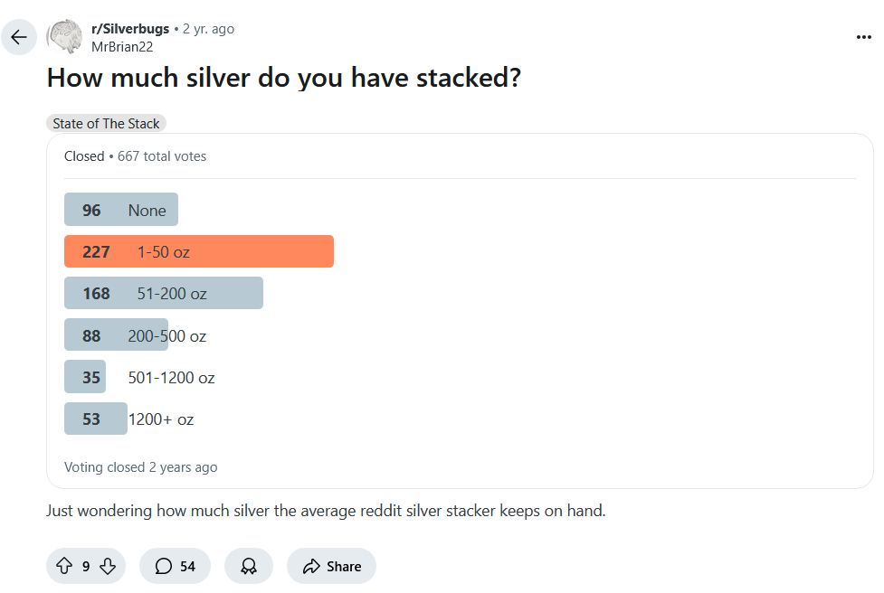
Task: Downvote the silver stack post
Action: pyautogui.click(x=108, y=566)
